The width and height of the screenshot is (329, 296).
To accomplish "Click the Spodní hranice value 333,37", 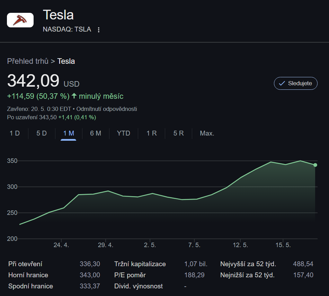I will click(90, 286).
